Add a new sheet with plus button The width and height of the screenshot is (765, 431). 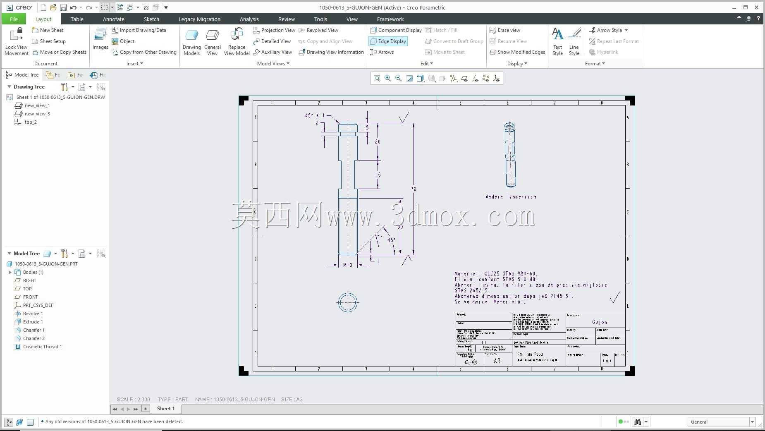point(145,409)
